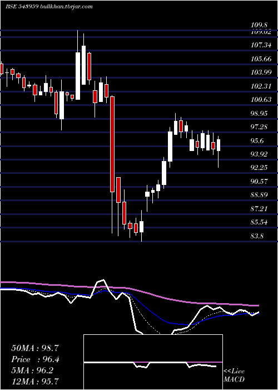
Task: Select the 90.57 price axis label
Action: click(259, 181)
